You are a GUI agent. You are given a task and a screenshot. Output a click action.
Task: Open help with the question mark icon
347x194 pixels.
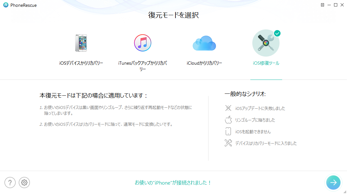(10, 183)
